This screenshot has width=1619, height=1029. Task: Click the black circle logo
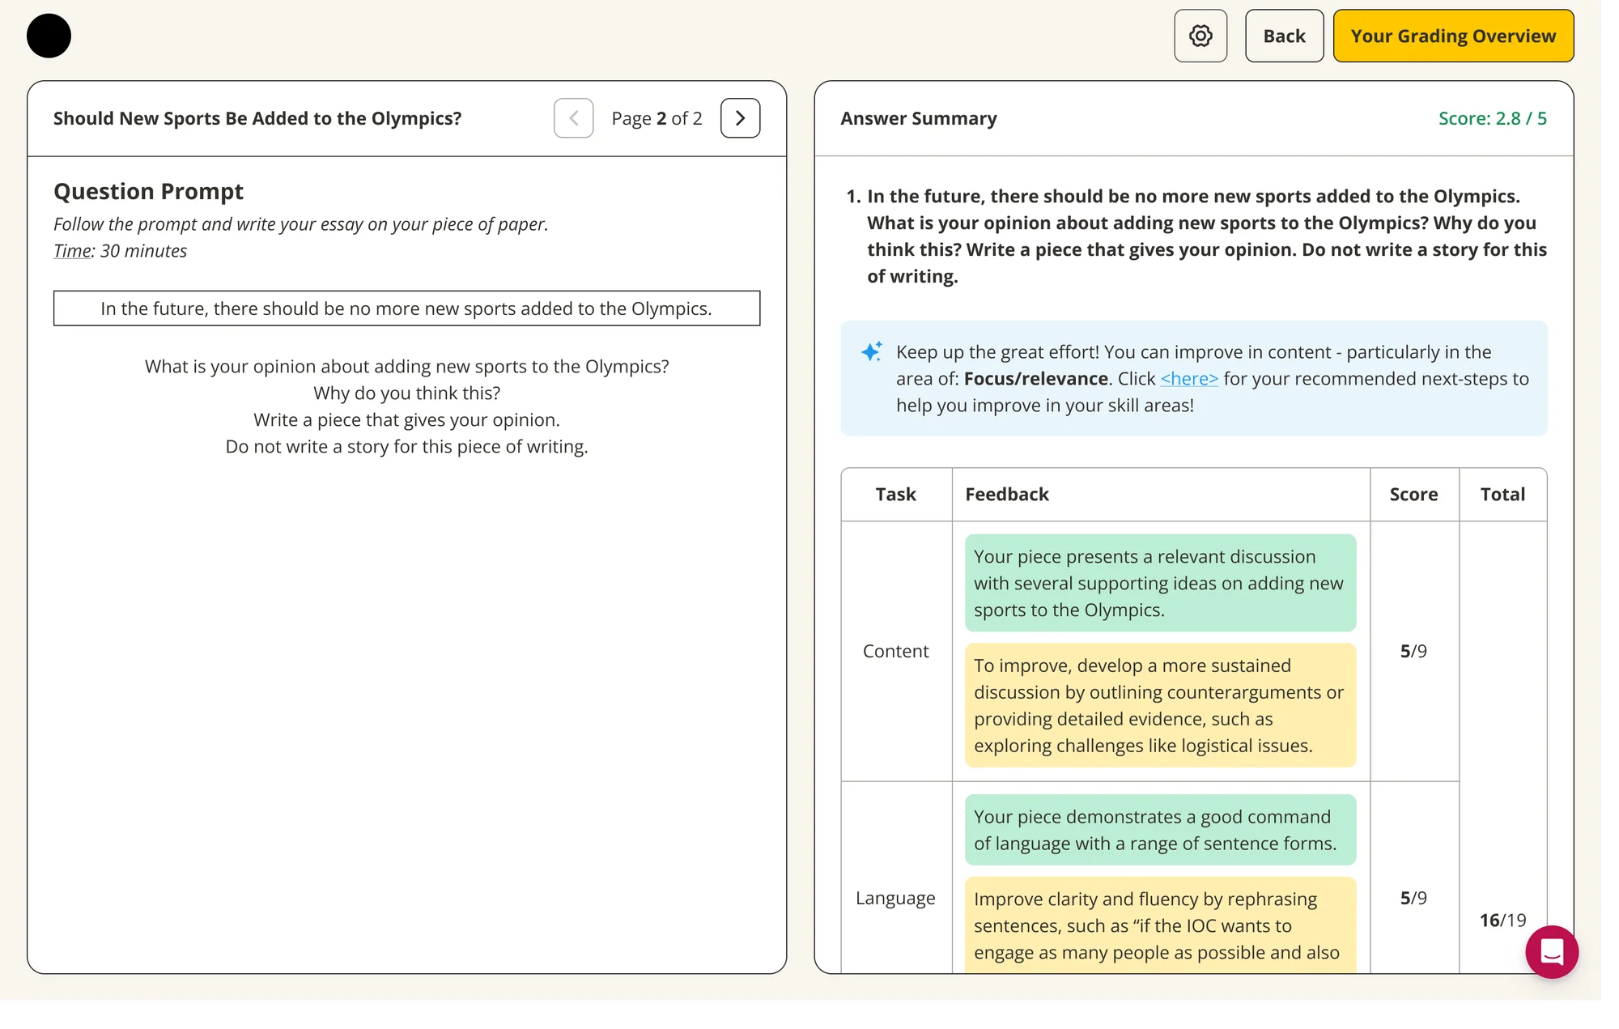[x=49, y=36]
